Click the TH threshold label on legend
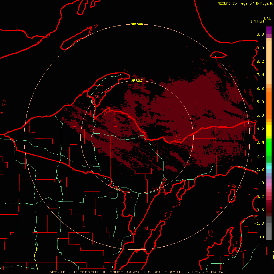This screenshot has width=274, height=274. pyautogui.click(x=262, y=237)
